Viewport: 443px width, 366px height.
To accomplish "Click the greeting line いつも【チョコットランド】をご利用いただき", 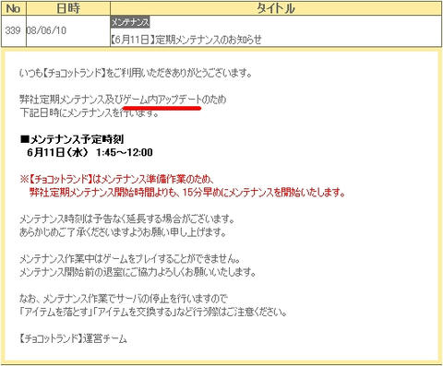I will pos(136,73).
